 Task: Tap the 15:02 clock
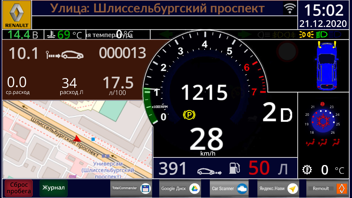[x=324, y=10]
